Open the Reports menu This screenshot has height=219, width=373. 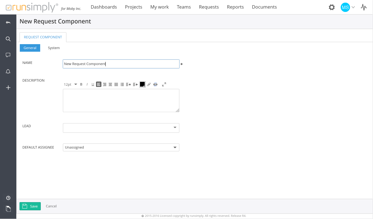[x=235, y=7]
